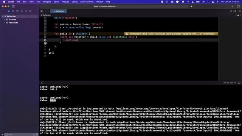Toggle source-controlled files filter in navigator

(37, 134)
